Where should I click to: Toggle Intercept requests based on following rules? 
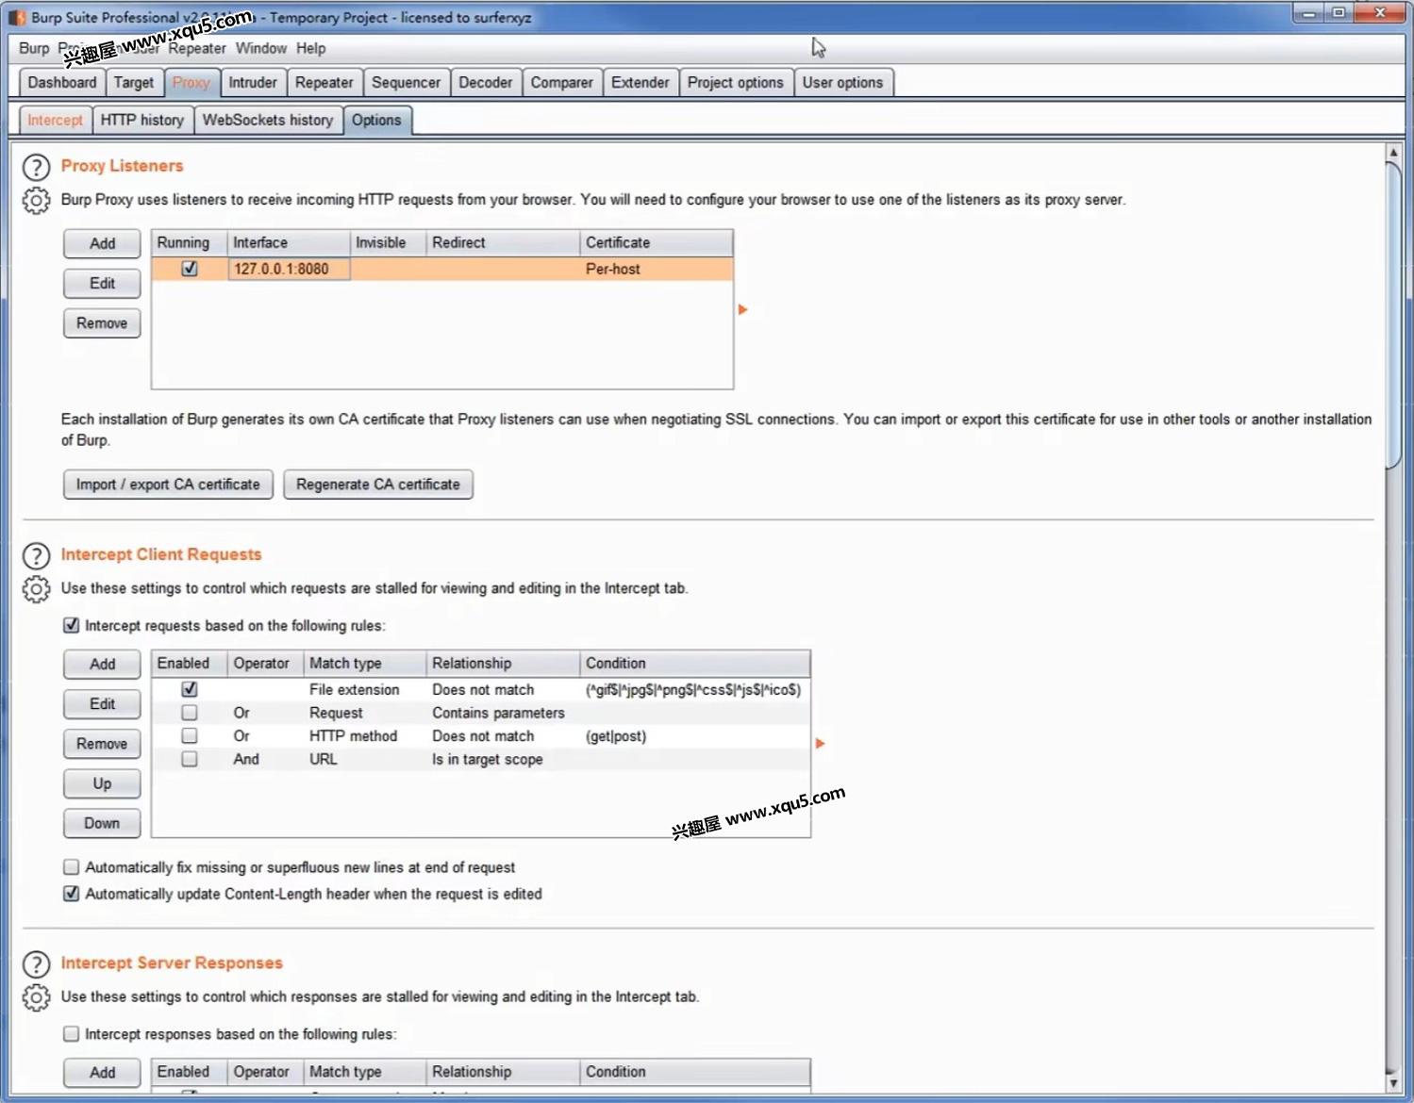71,625
